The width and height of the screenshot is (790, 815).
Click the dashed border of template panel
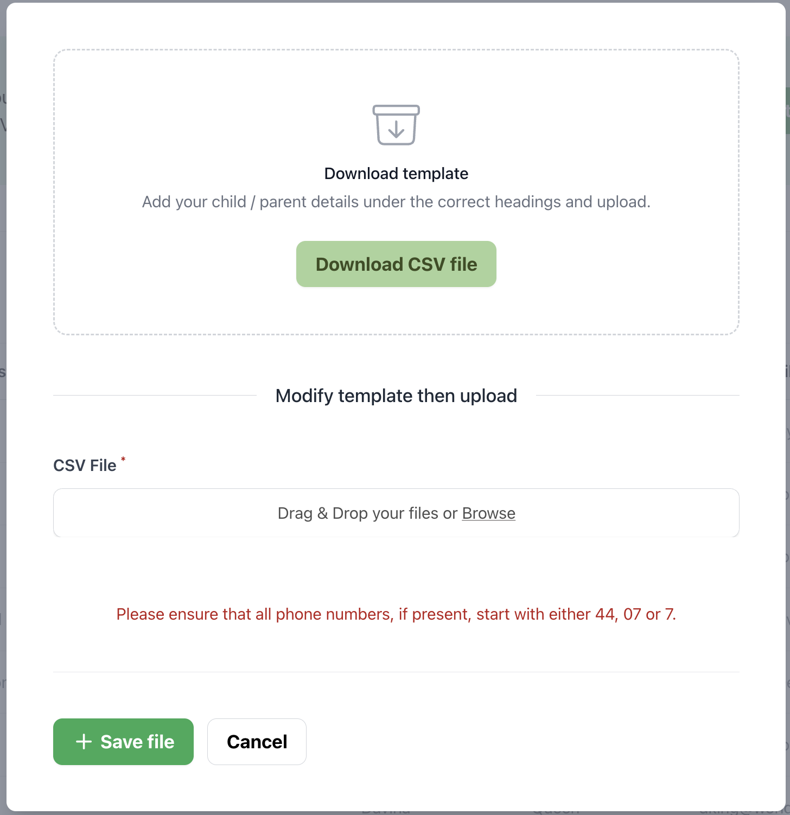54,190
